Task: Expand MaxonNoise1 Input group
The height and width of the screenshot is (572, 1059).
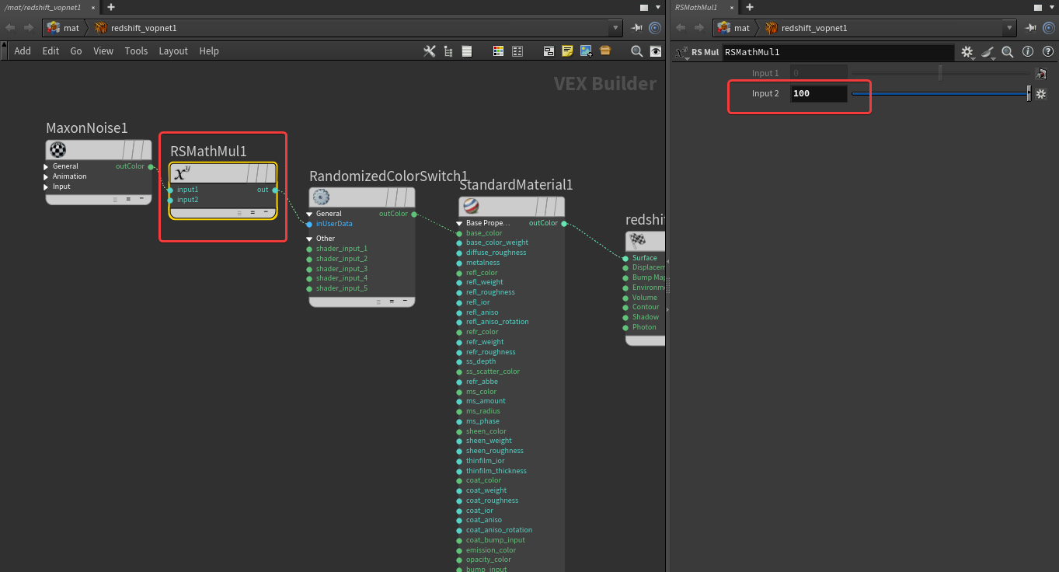Action: click(46, 187)
